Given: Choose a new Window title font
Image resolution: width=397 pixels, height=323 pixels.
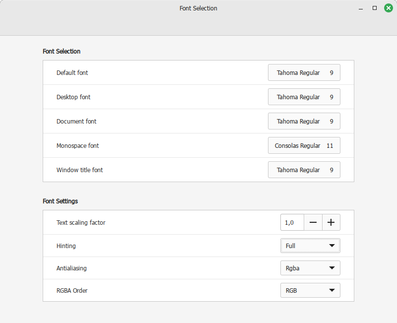Looking at the screenshot, I should tap(304, 170).
